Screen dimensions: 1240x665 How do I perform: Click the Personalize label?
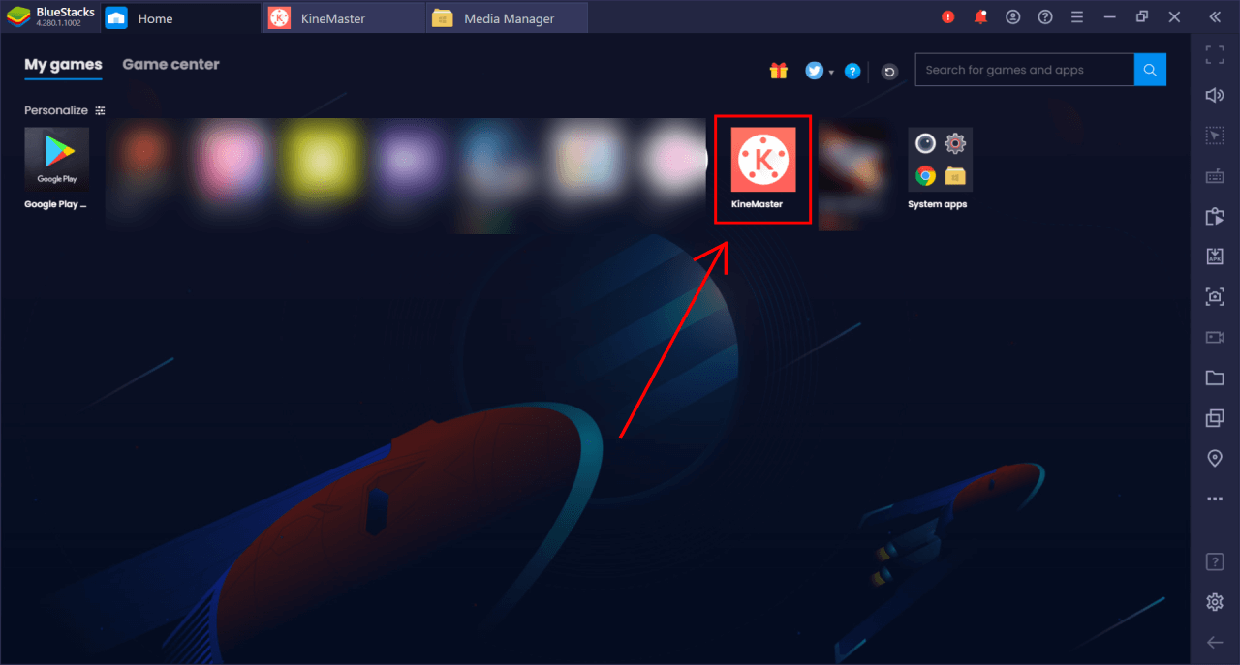[56, 110]
